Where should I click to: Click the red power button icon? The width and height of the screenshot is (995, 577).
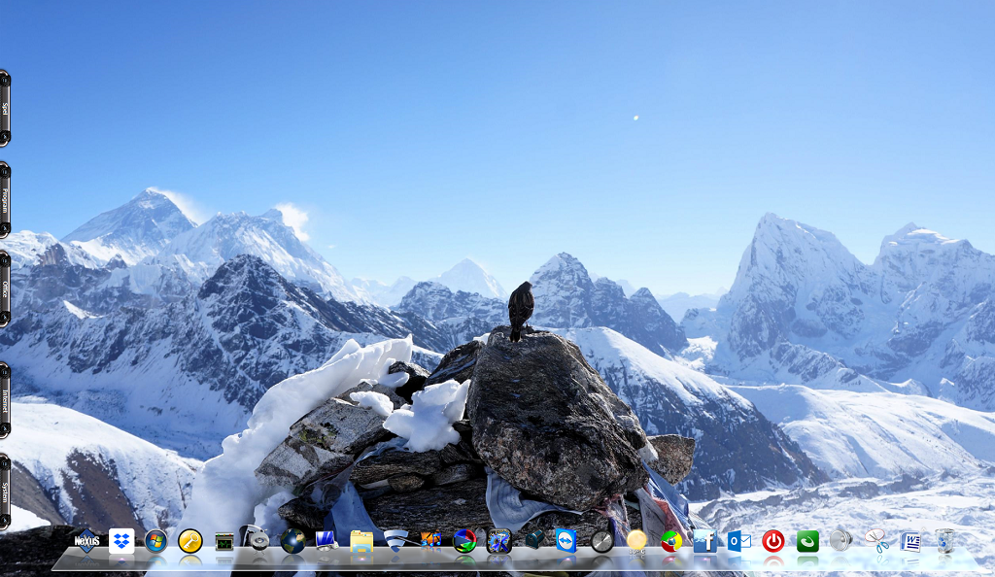pyautogui.click(x=773, y=541)
